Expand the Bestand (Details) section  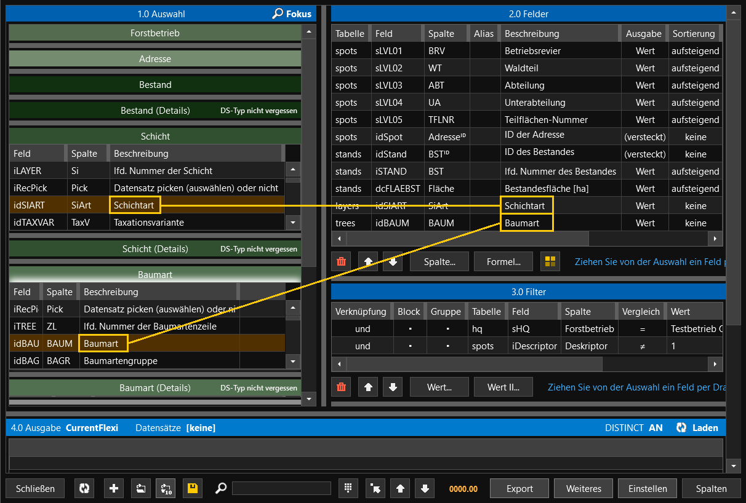tap(155, 111)
